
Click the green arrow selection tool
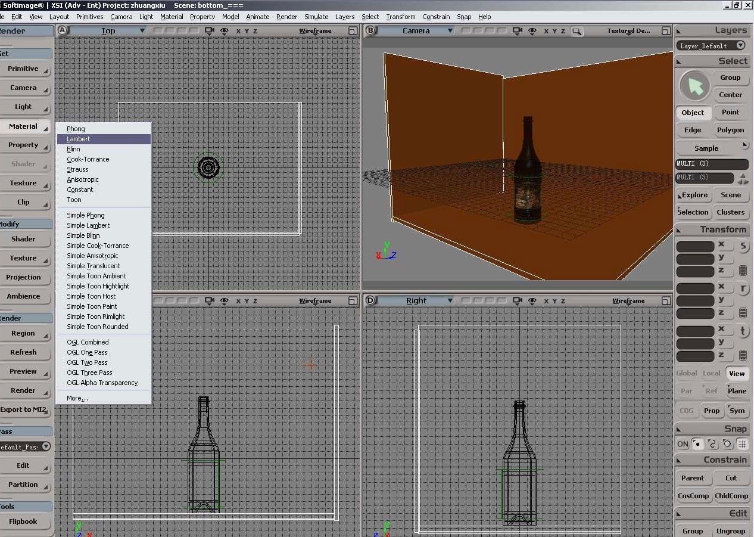point(694,86)
